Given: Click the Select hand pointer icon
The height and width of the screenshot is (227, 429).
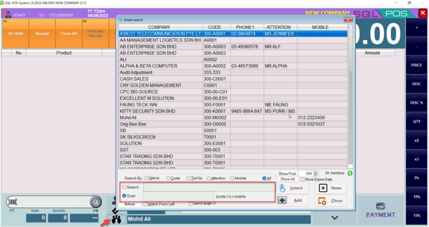Looking at the screenshot, I should 282,188.
